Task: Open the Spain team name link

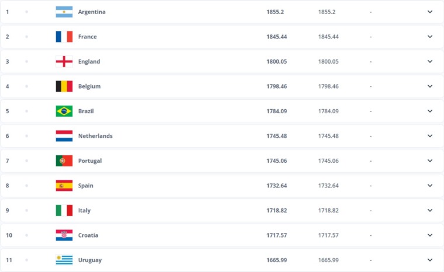Action: [85, 186]
